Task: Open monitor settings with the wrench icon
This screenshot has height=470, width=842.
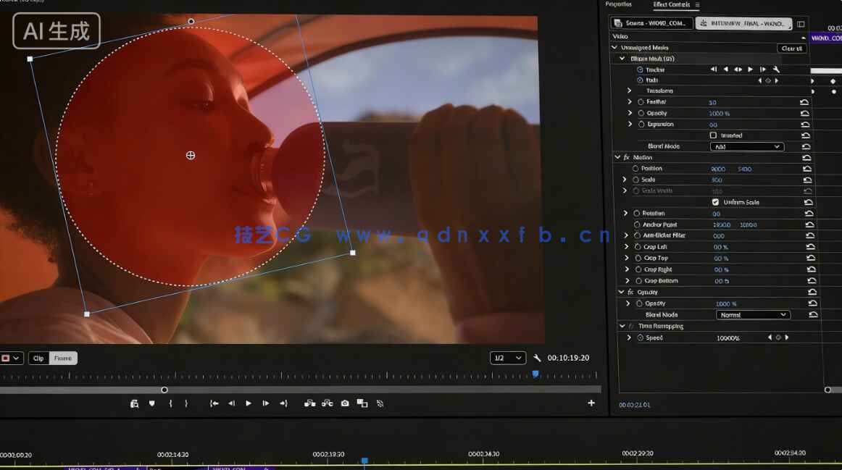Action: (537, 357)
